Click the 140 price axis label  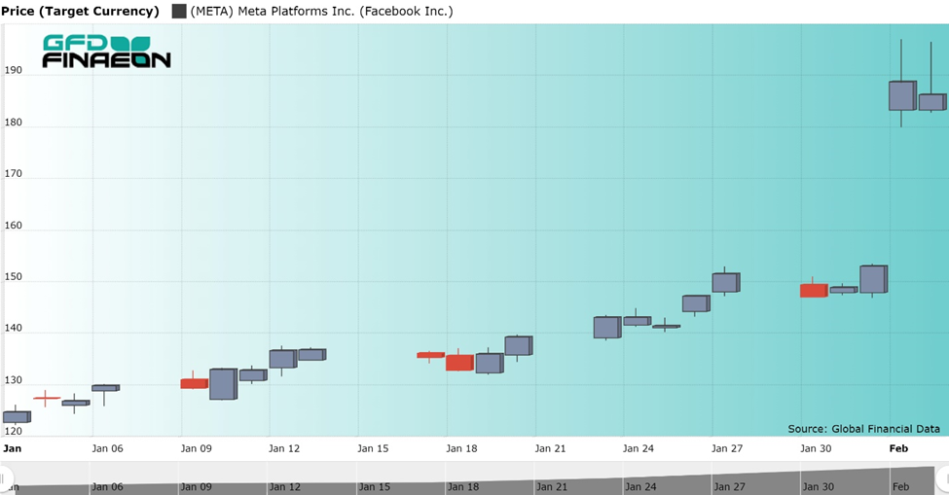point(13,328)
